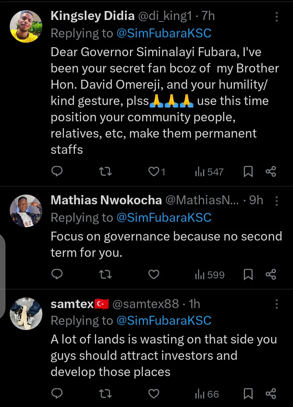Reply to samtex's tweet

(x=57, y=393)
